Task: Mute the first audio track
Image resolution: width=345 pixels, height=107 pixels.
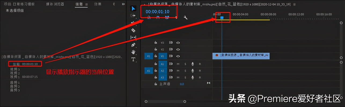Action: point(178,64)
